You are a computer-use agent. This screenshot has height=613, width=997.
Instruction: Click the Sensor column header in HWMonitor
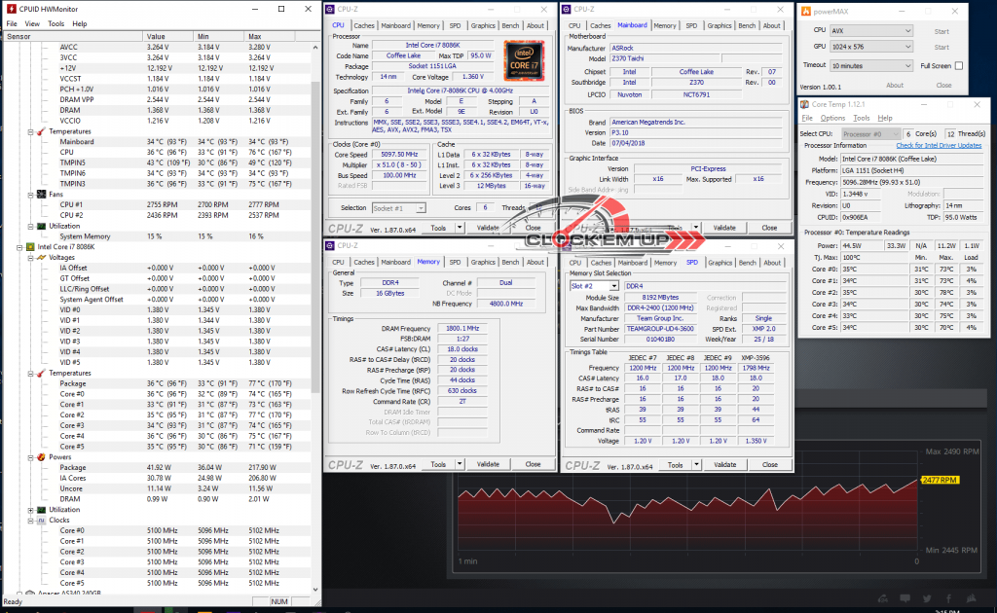[73, 36]
